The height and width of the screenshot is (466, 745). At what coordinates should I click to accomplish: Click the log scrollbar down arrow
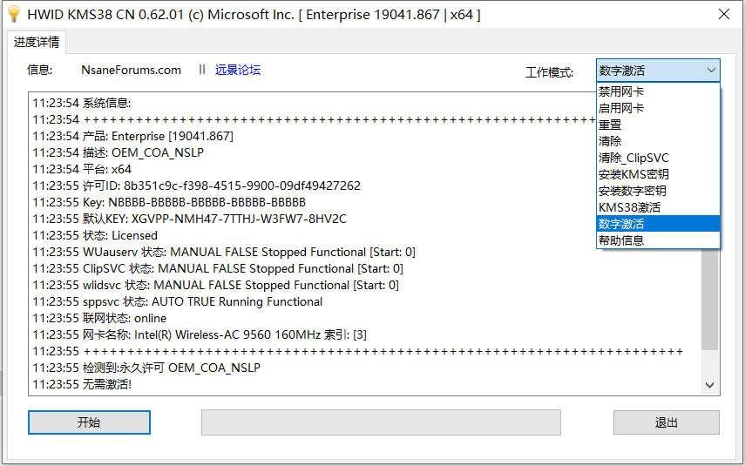pos(710,385)
